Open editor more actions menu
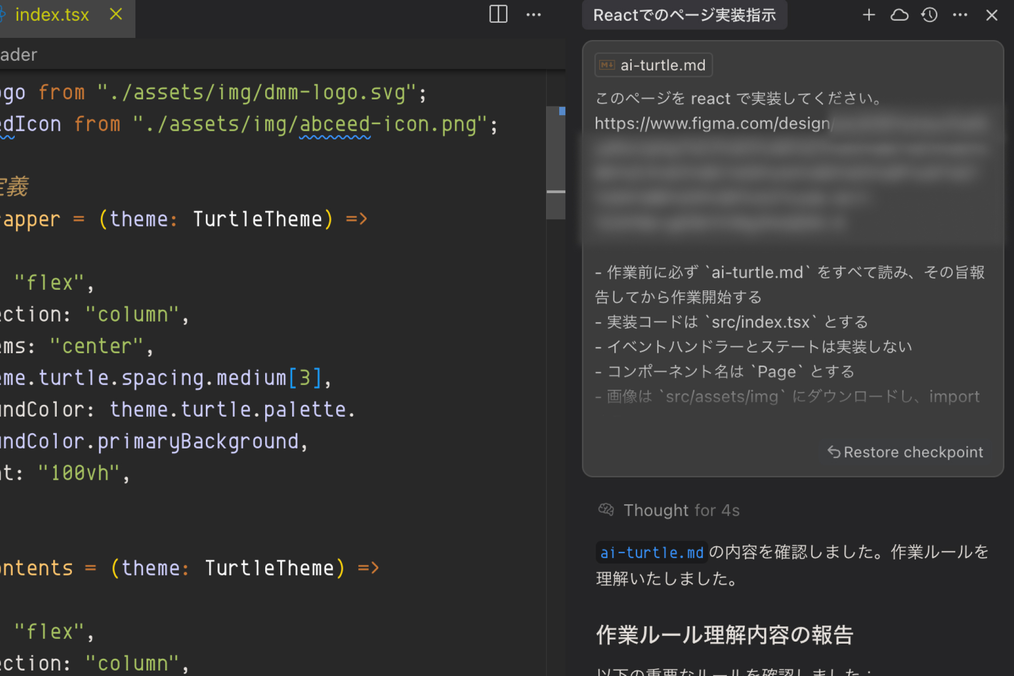The width and height of the screenshot is (1014, 676). coord(533,15)
